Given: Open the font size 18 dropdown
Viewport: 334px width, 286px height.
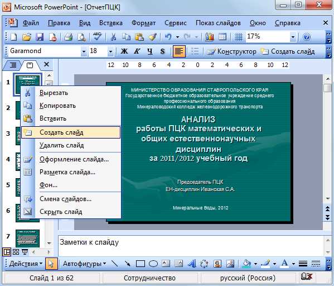Looking at the screenshot, I should click(x=110, y=51).
